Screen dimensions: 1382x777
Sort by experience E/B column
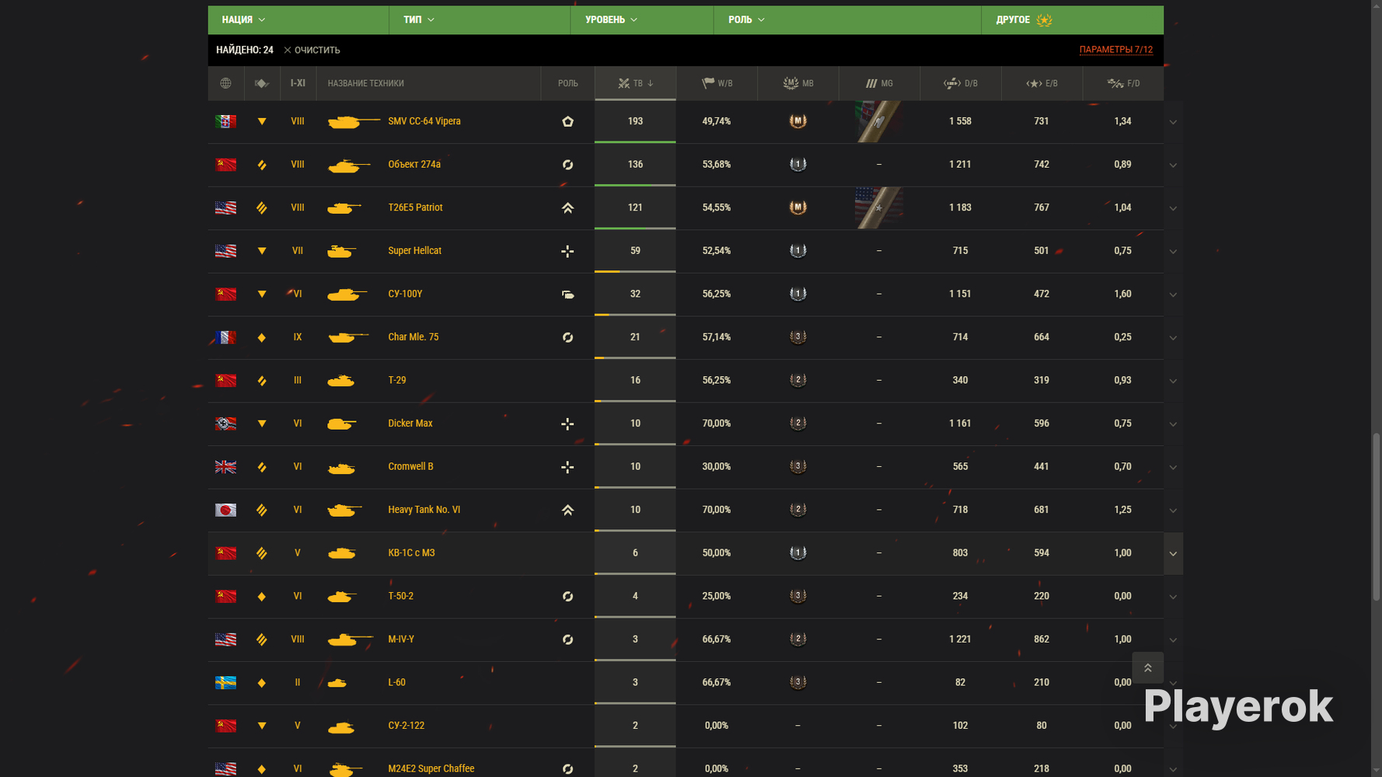point(1042,83)
